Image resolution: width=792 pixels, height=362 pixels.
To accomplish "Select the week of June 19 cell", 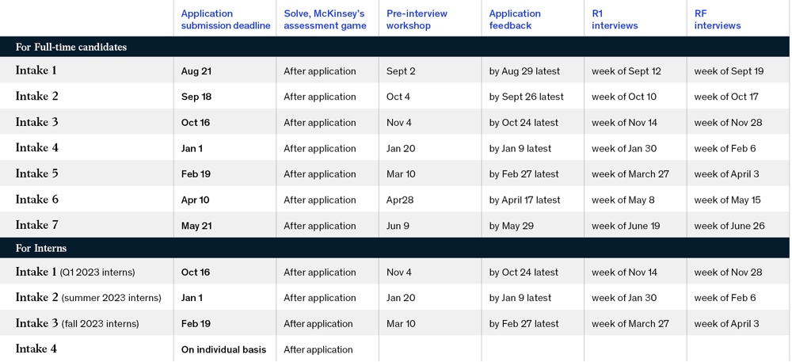I will pos(626,226).
